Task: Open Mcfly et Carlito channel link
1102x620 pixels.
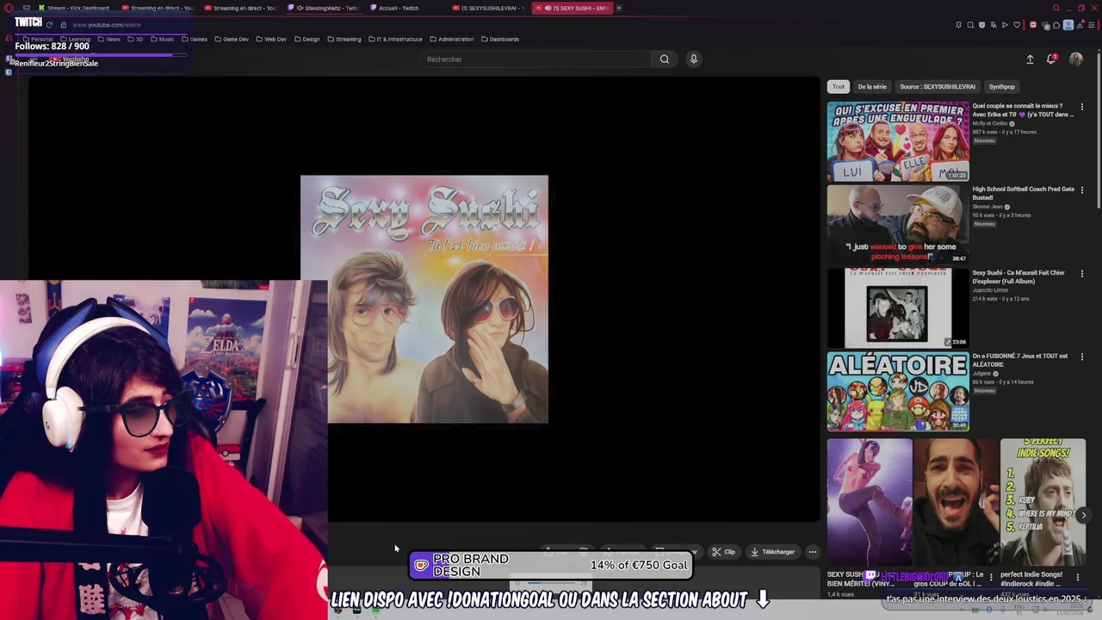Action: (x=990, y=124)
